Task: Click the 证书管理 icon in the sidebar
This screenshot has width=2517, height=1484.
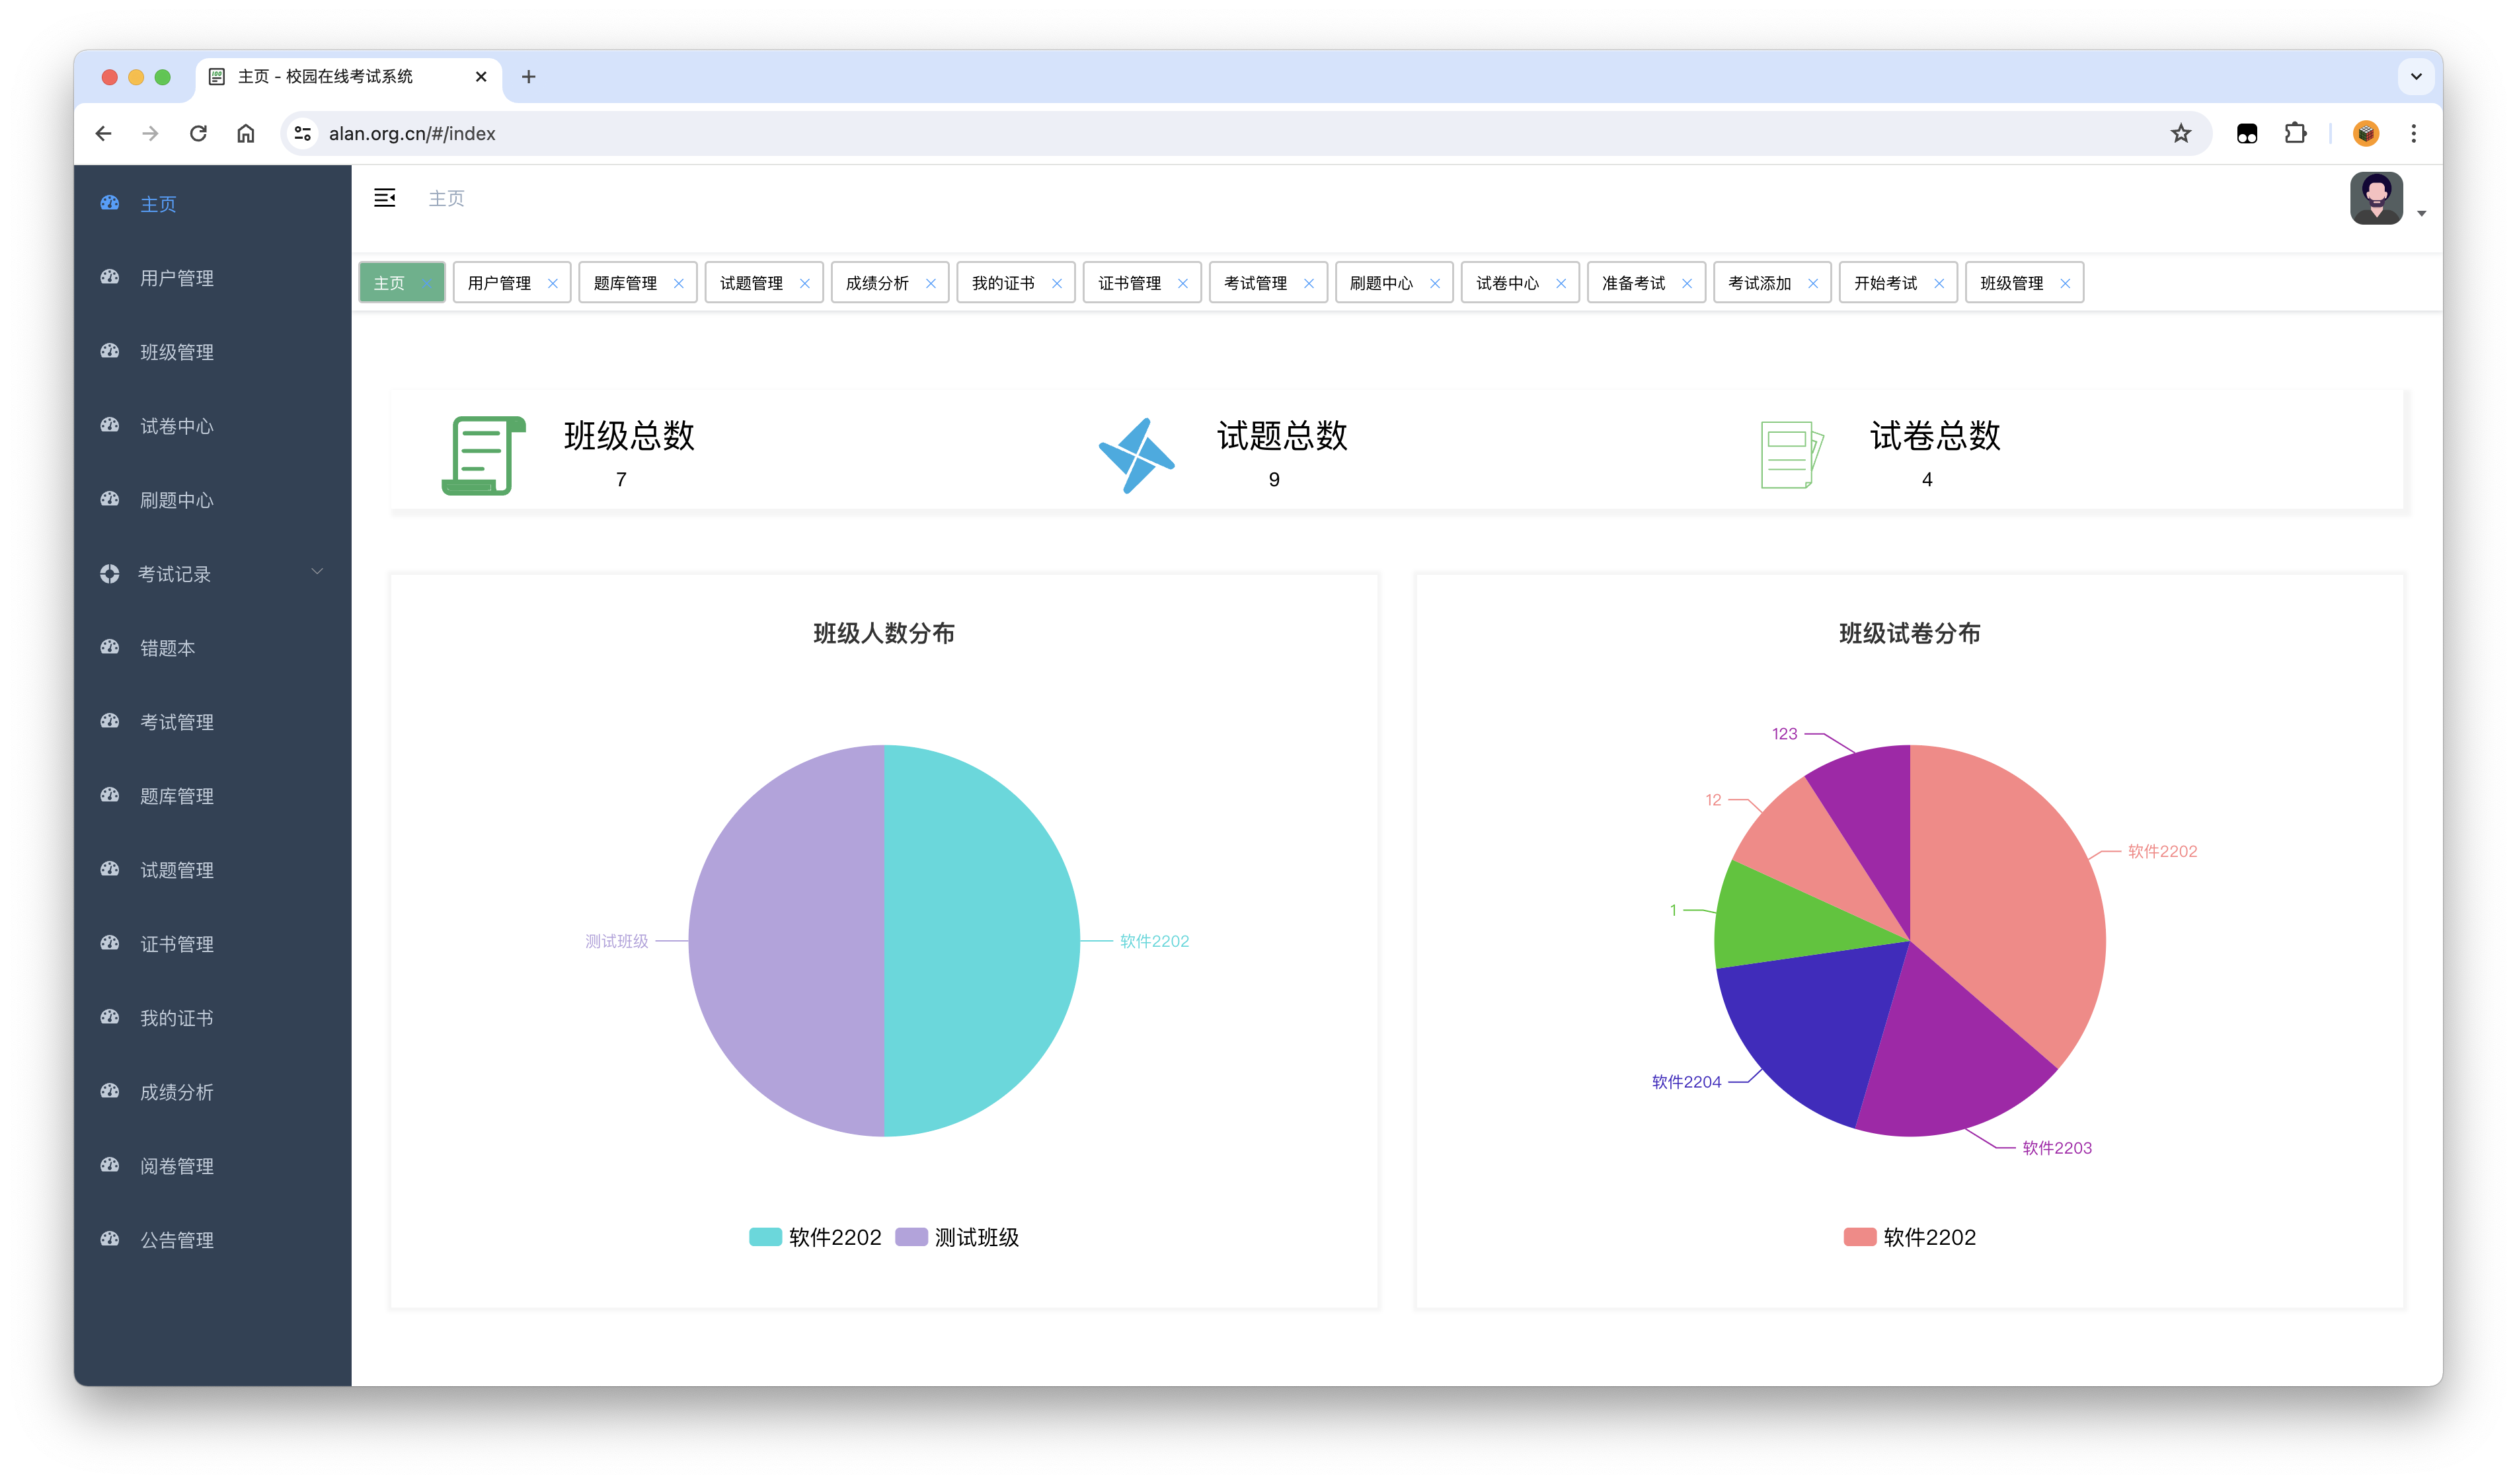Action: 110,943
